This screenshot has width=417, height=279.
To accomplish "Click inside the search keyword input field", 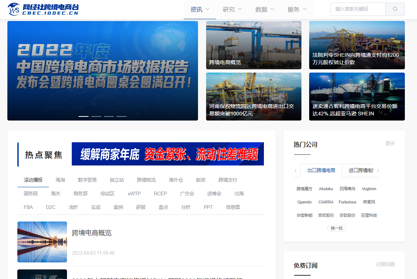I will tap(358, 9).
